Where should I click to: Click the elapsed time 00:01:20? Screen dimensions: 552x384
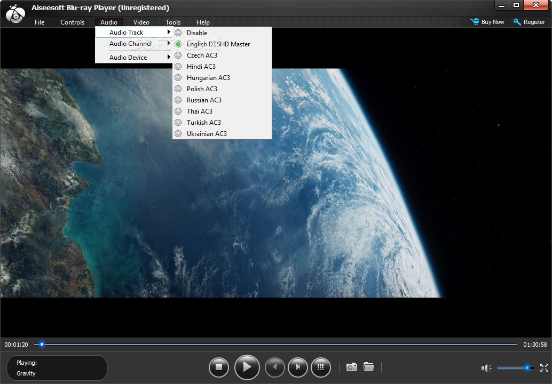(x=16, y=345)
